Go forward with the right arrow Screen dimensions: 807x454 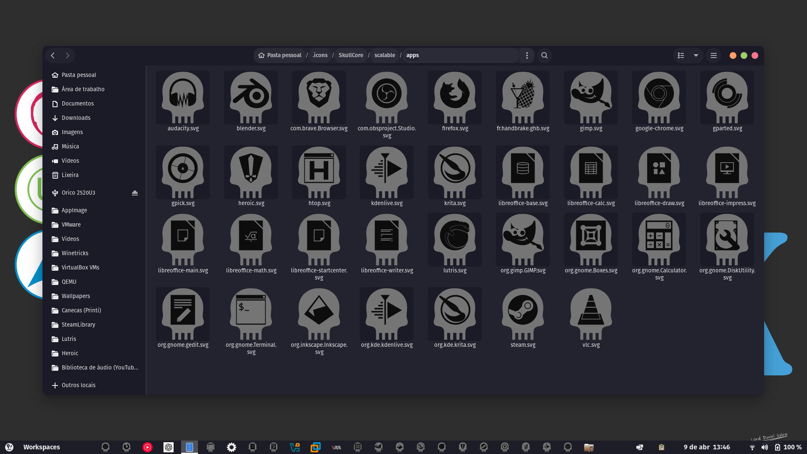click(67, 55)
